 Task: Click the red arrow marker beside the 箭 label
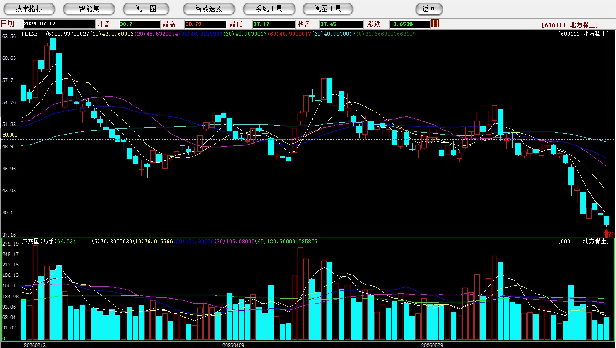[x=606, y=233]
